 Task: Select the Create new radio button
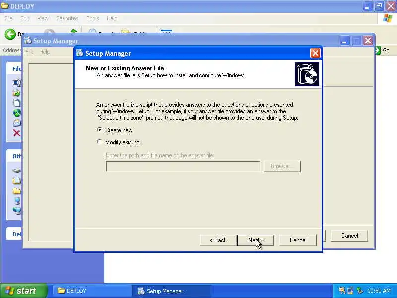[100, 130]
